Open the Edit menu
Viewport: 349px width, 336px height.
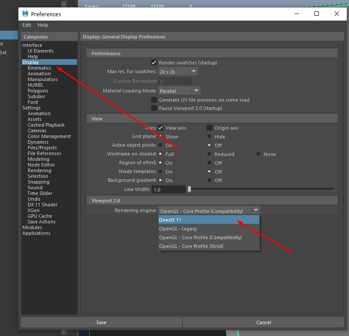point(26,25)
